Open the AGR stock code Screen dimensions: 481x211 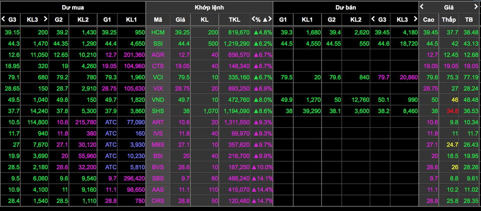[158, 55]
